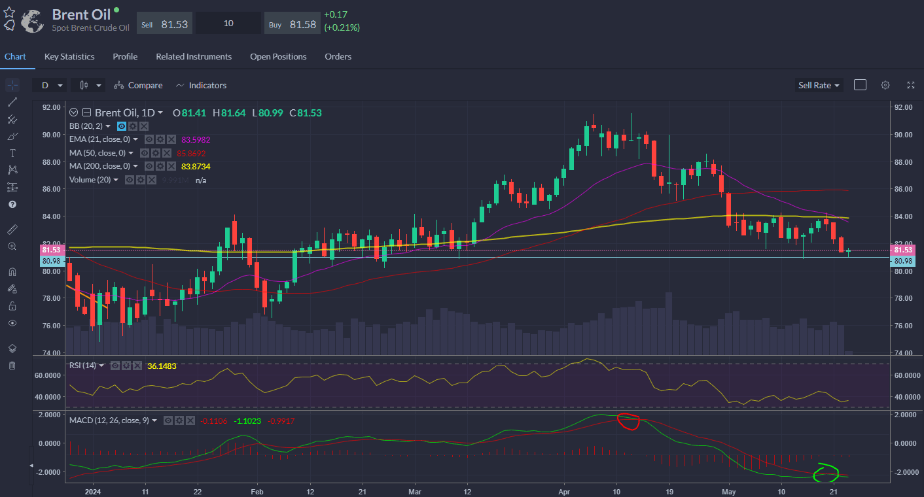Image resolution: width=924 pixels, height=497 pixels.
Task: Expand the MA (200, close, 0) dropdown
Action: [135, 166]
